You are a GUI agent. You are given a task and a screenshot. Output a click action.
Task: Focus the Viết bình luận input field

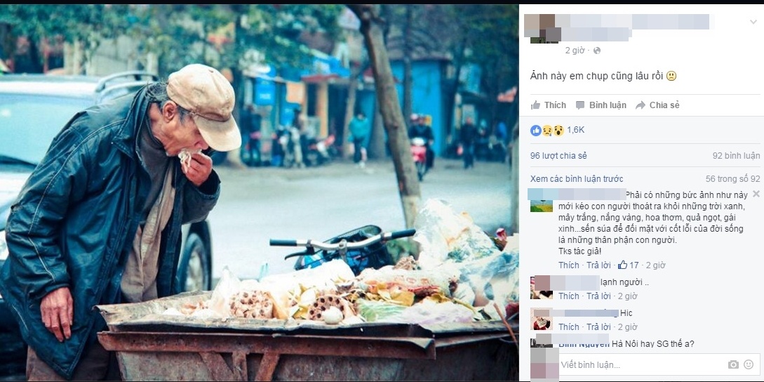coord(641,364)
